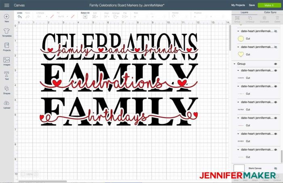Viewport: 283px width, 183px height.
Task: Show the hidden yellow heart layer
Action: [276, 47]
